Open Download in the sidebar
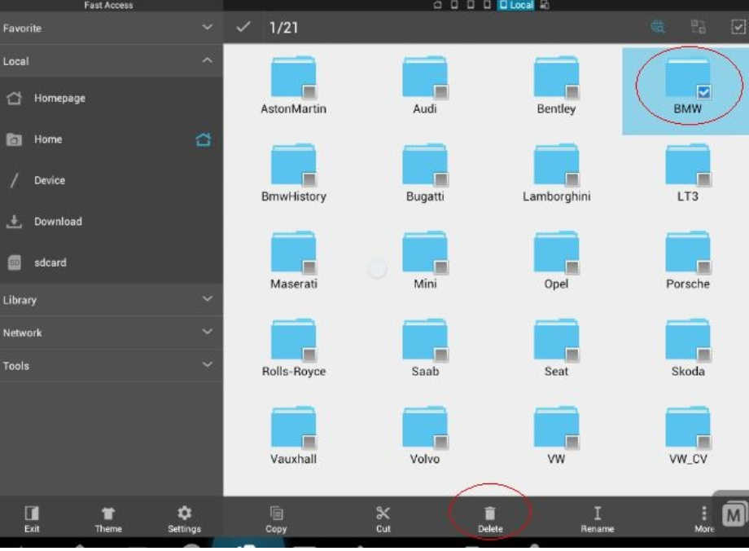Viewport: 749px width, 551px height. (112, 222)
